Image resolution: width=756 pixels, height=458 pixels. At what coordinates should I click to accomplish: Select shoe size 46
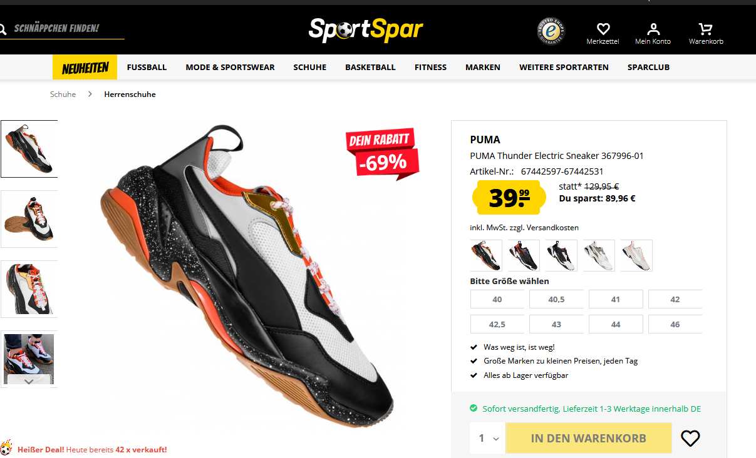pyautogui.click(x=675, y=324)
